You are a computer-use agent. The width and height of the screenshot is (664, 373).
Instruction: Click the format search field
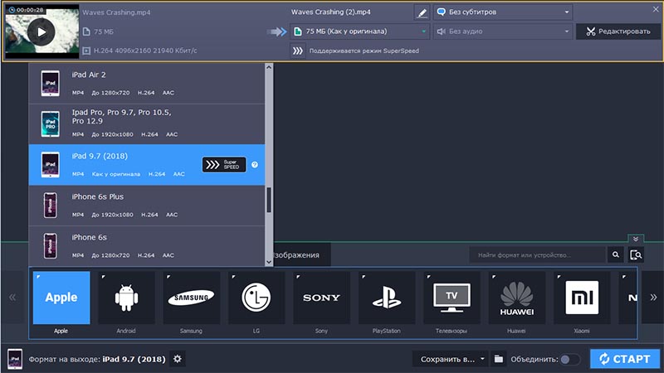point(537,255)
